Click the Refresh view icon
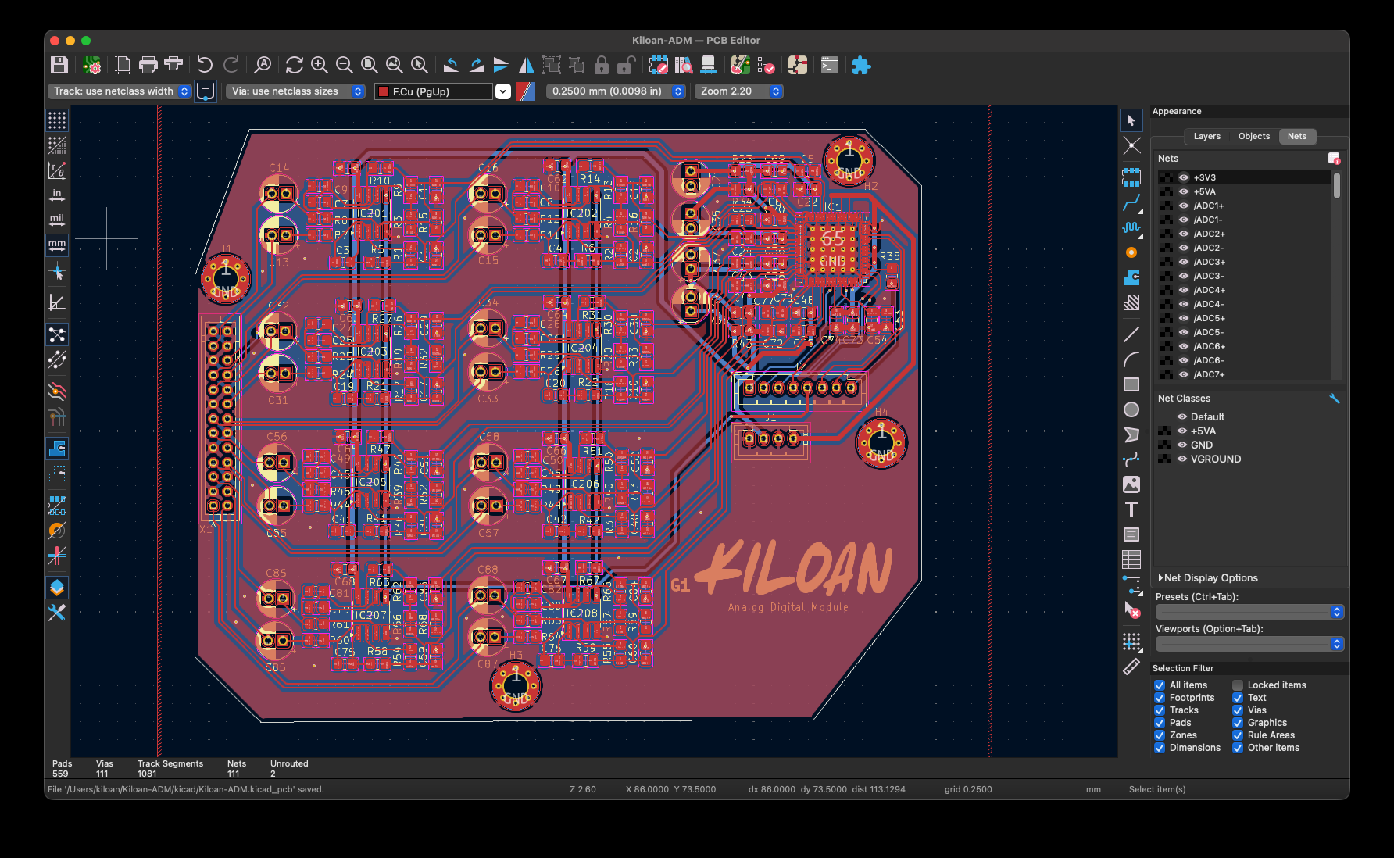 294,66
